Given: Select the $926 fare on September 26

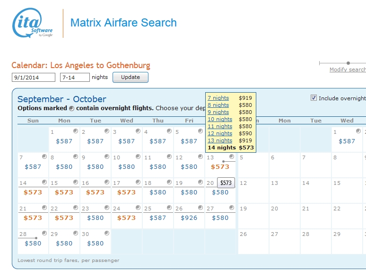Looking at the screenshot, I should pyautogui.click(x=189, y=218).
